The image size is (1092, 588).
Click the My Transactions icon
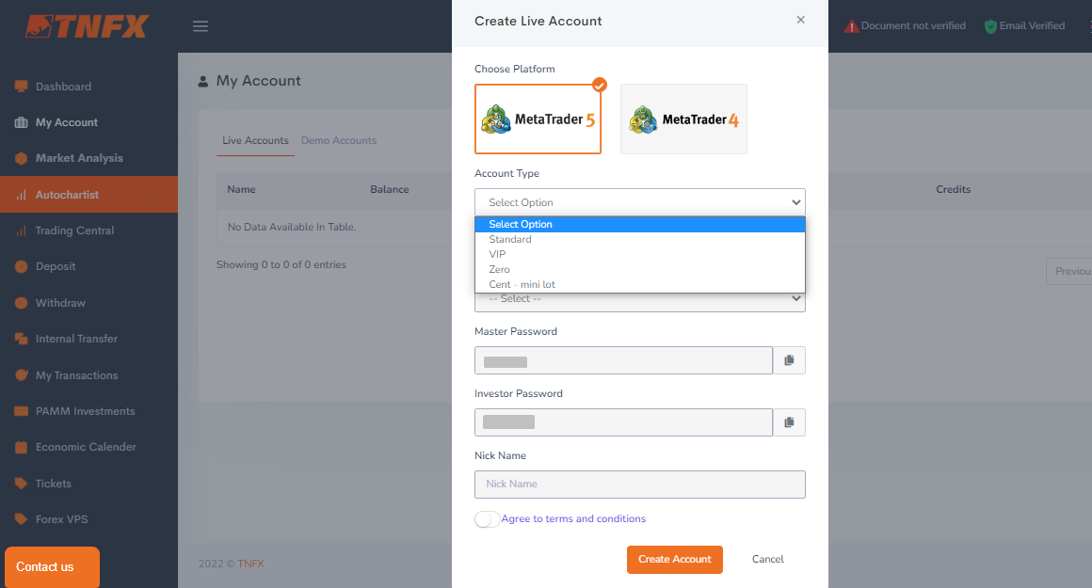point(21,375)
